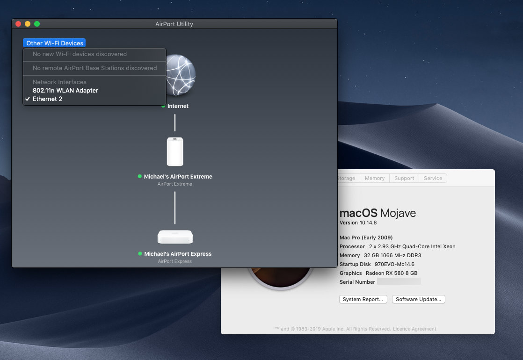This screenshot has width=523, height=360.
Task: Close the AirPort Utility window
Action: [x=18, y=24]
